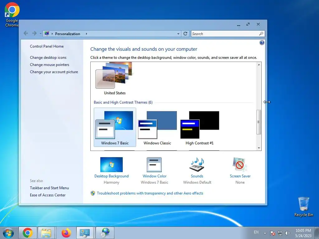The height and width of the screenshot is (239, 319).
Task: Click the Start button on taskbar
Action: coord(8,233)
